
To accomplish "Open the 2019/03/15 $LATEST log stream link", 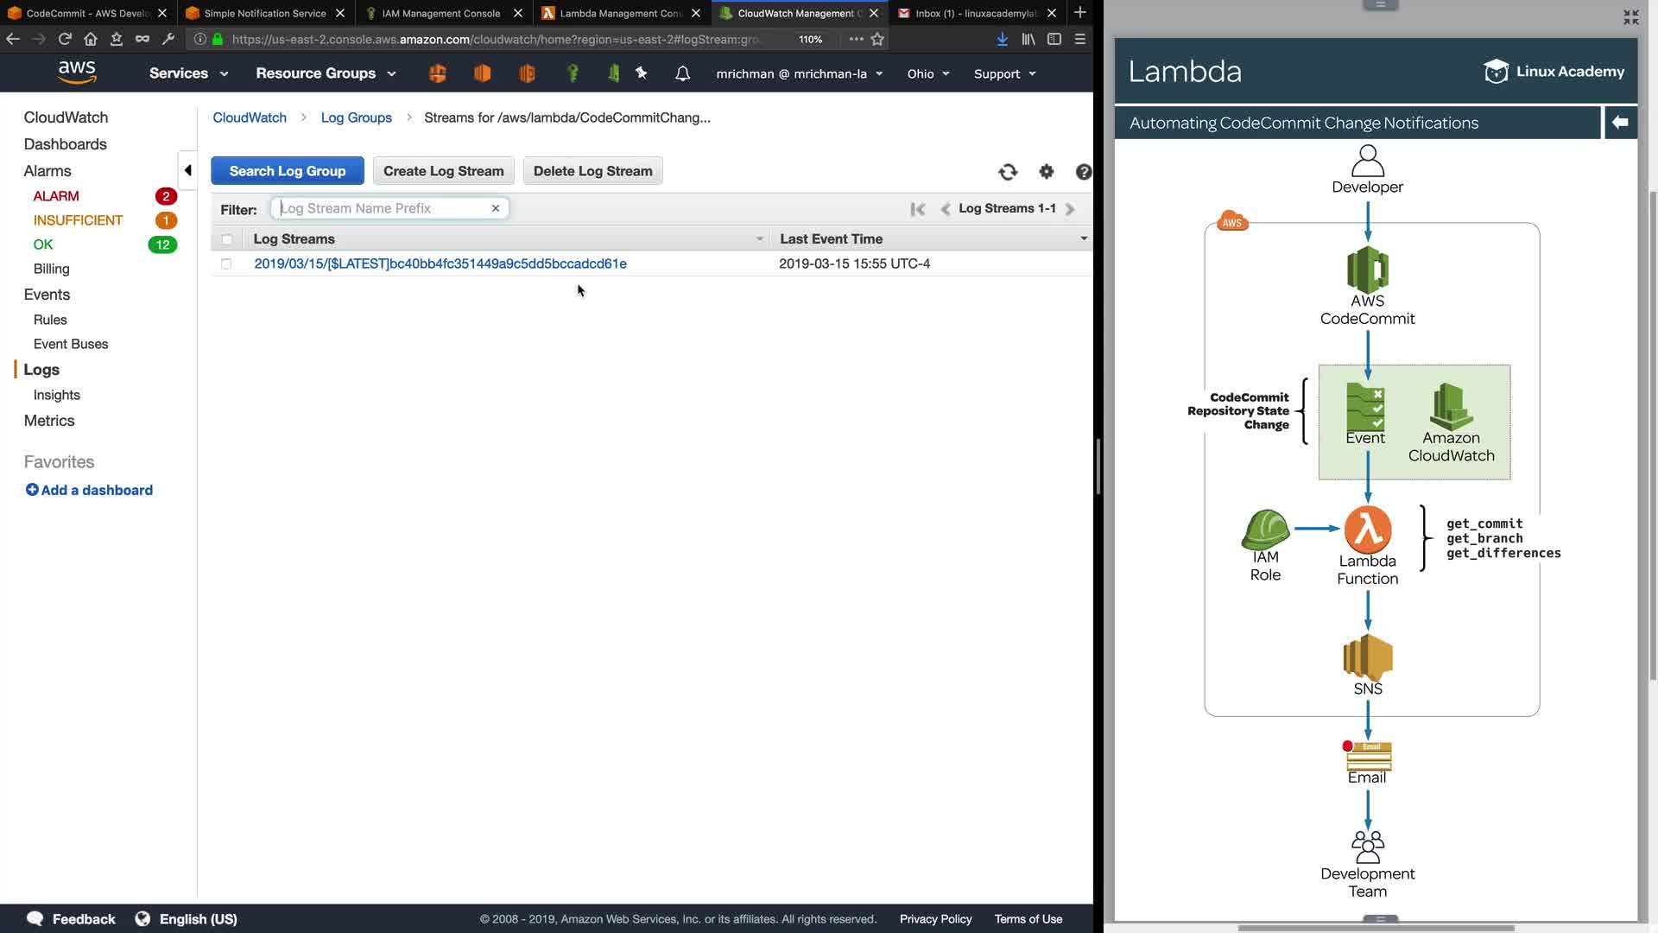I will [x=440, y=263].
